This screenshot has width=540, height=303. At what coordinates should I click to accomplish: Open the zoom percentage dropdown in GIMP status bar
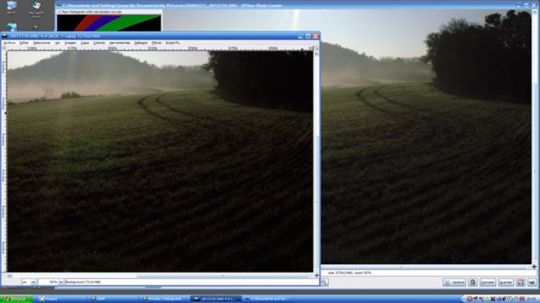(61, 282)
